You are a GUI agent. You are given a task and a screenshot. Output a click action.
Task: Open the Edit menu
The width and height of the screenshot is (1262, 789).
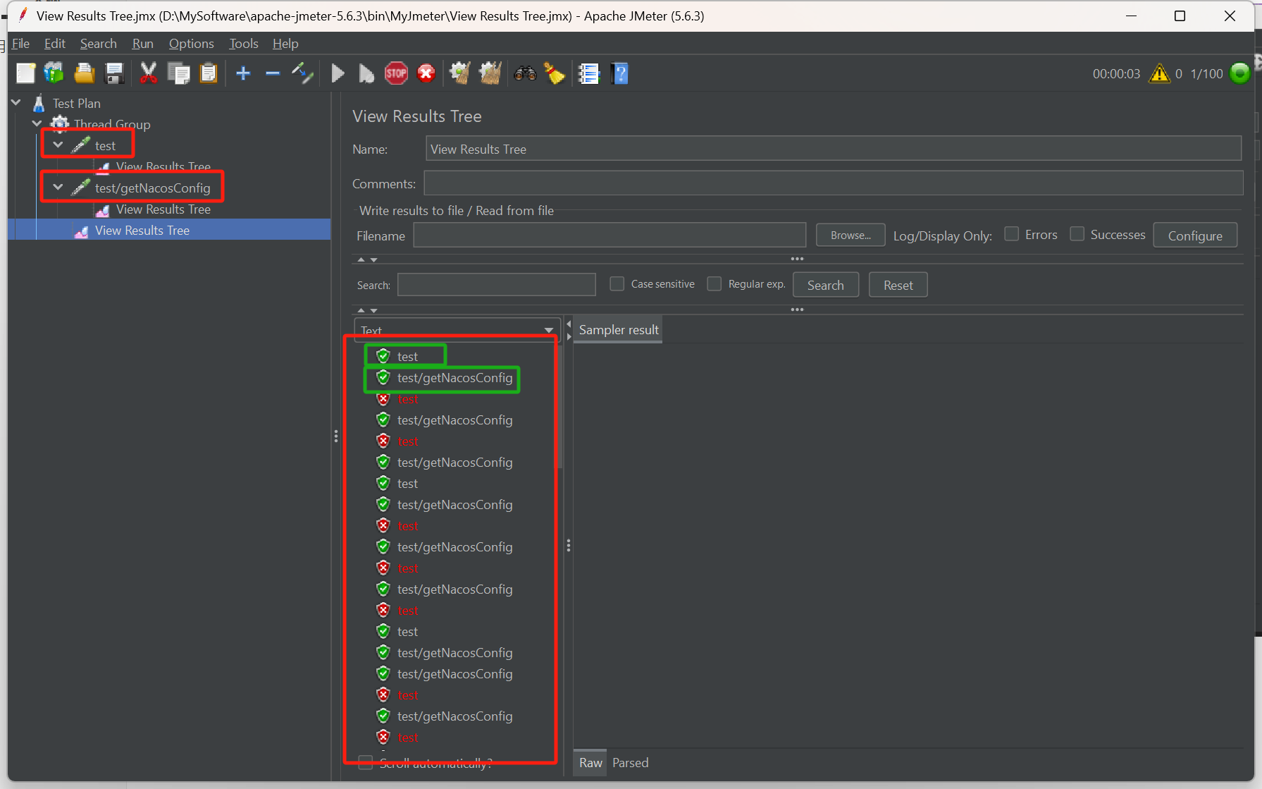click(x=55, y=44)
